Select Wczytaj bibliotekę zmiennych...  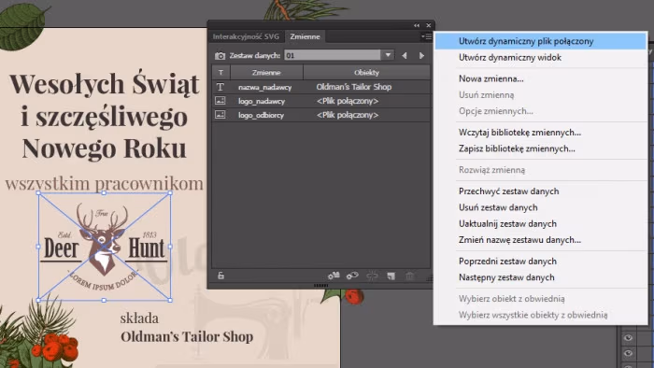541,133
